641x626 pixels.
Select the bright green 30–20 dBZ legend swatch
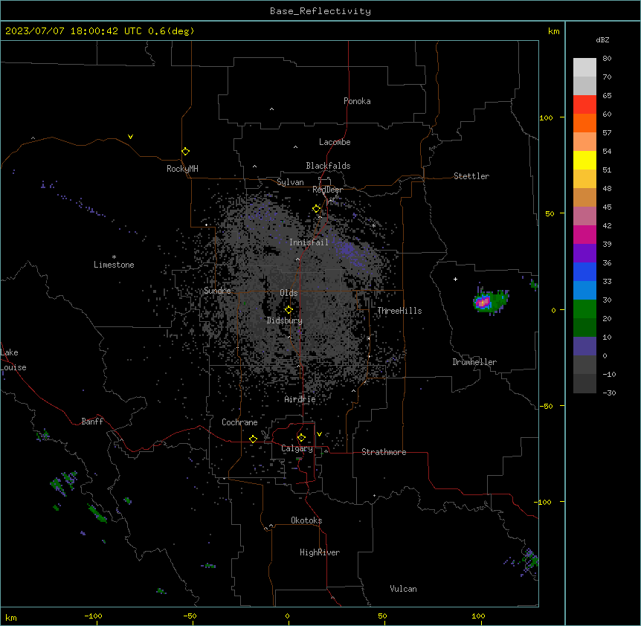click(584, 309)
